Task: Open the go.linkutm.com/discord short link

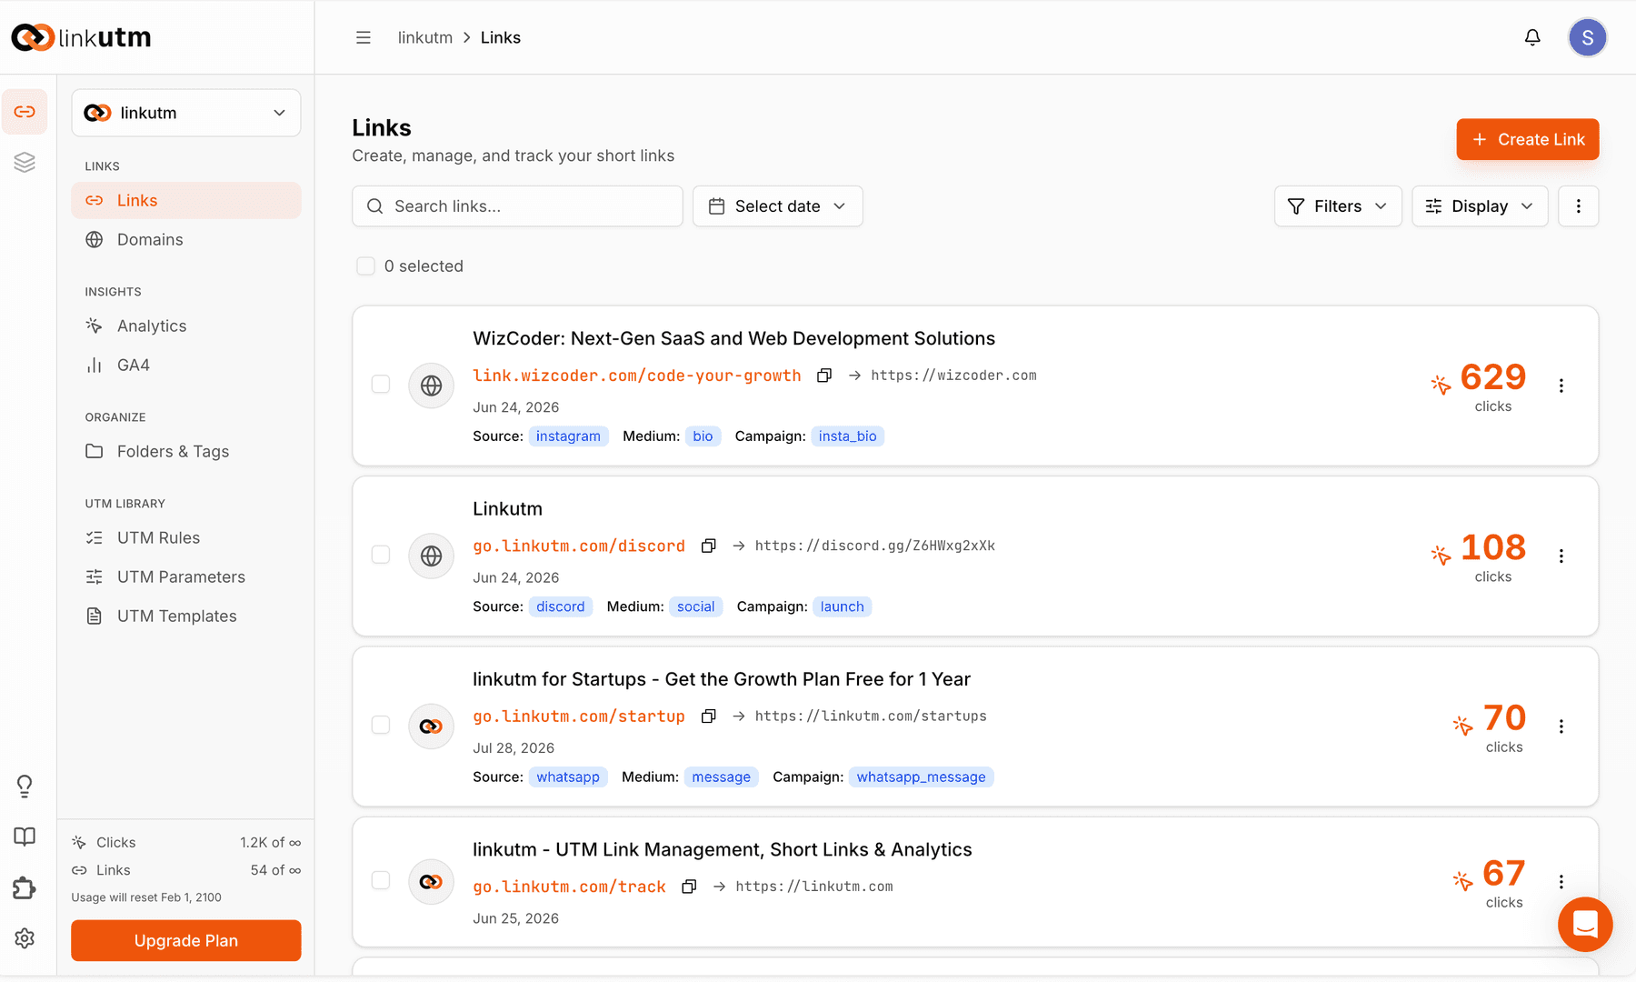Action: click(579, 546)
